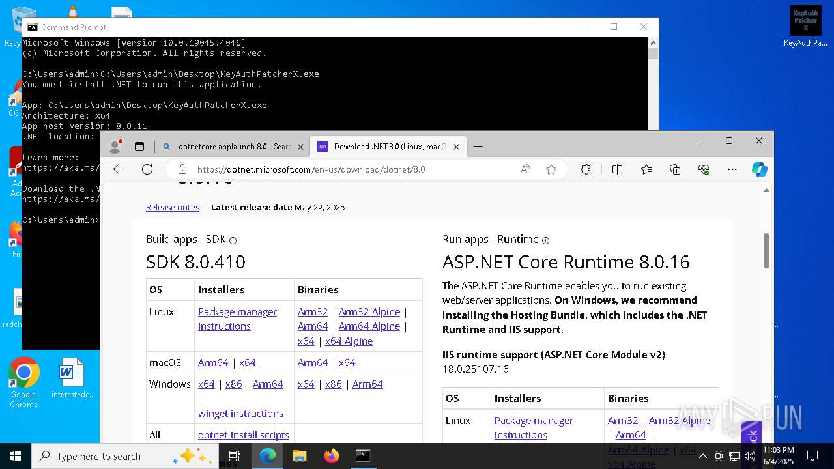Open network status tray icon
834x469 pixels.
pos(734,456)
